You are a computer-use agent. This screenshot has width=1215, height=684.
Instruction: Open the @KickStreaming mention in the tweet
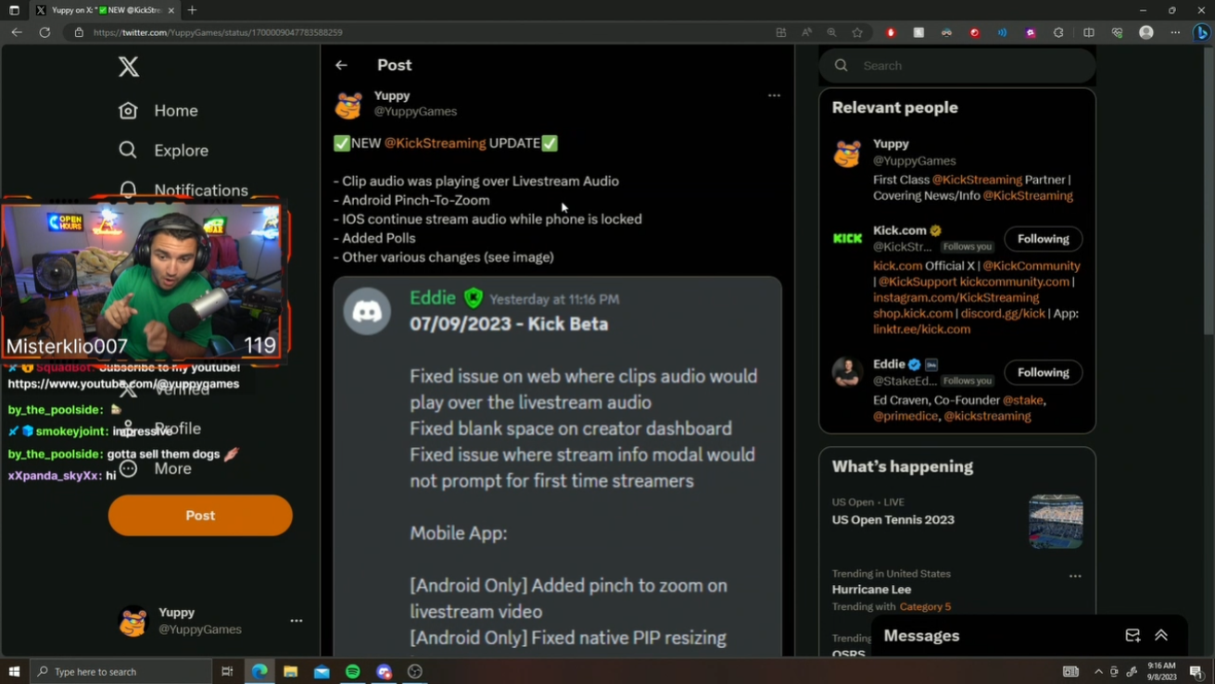pyautogui.click(x=435, y=143)
